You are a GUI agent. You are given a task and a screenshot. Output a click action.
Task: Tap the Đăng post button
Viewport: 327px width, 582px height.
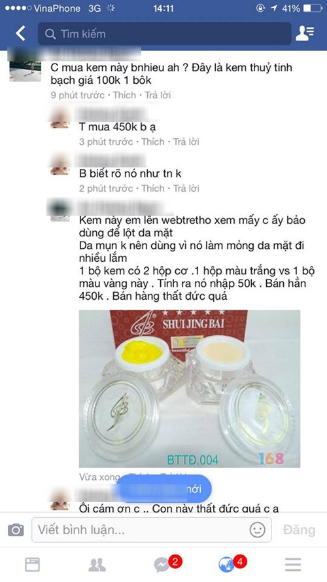tap(299, 530)
